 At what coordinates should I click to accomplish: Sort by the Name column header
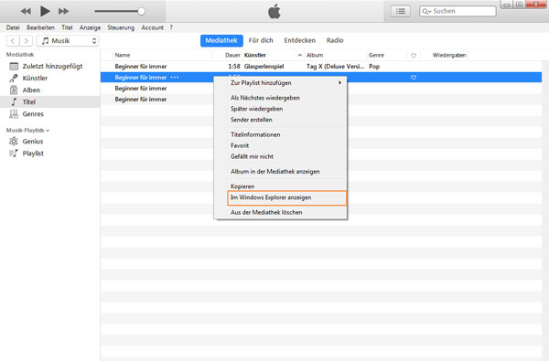(123, 55)
